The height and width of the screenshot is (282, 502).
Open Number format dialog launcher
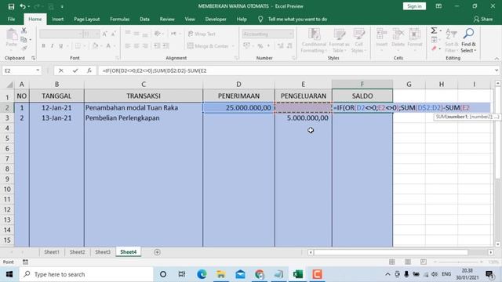[x=293, y=58]
